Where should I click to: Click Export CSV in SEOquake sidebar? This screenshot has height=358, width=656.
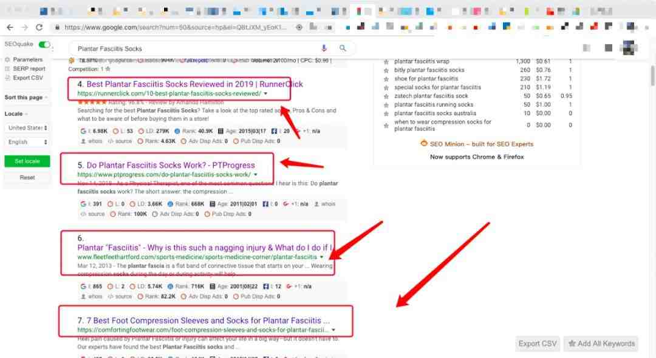point(27,78)
